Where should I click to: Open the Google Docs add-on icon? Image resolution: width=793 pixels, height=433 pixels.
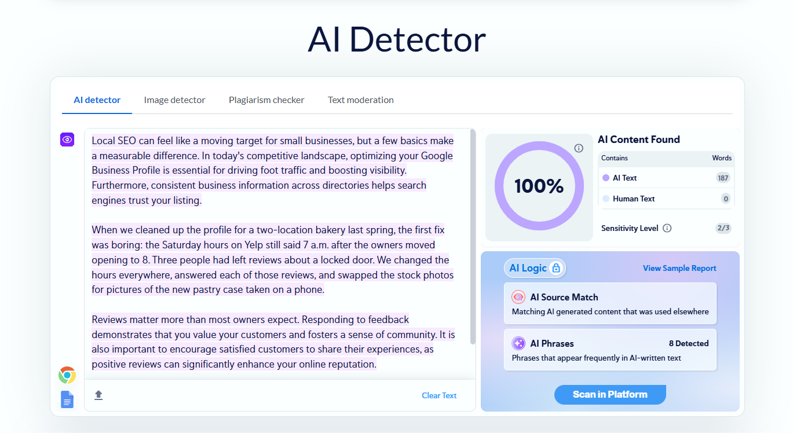[x=67, y=399]
